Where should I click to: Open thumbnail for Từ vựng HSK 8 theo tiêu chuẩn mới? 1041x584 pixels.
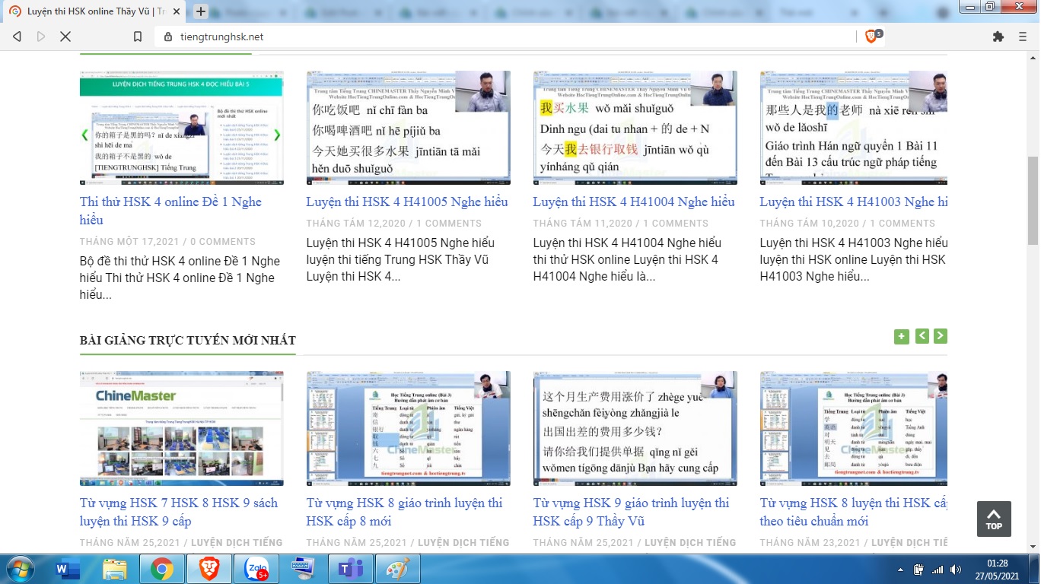click(854, 429)
